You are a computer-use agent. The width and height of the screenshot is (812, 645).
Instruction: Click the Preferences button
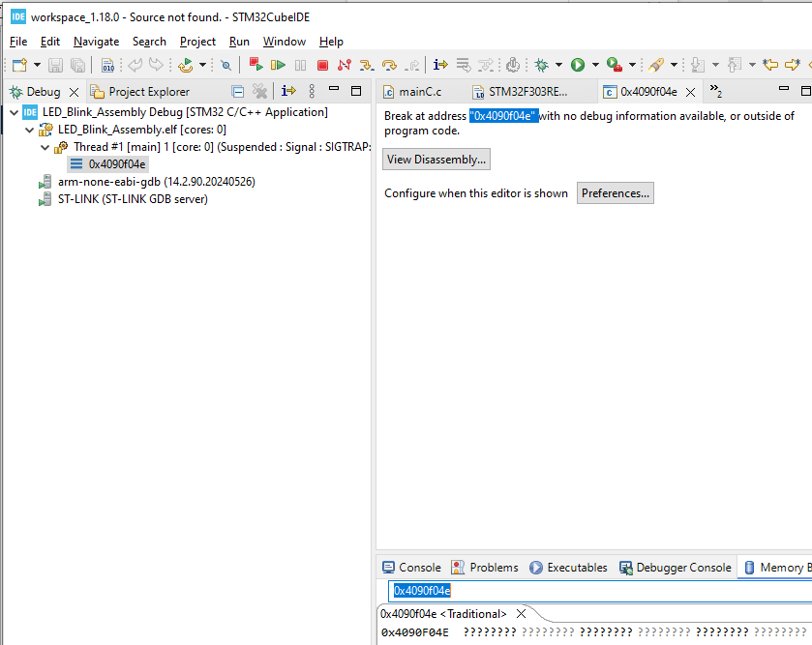[x=616, y=193]
